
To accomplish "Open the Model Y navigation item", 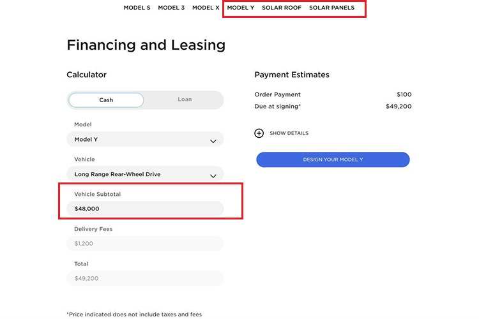I will tap(241, 8).
